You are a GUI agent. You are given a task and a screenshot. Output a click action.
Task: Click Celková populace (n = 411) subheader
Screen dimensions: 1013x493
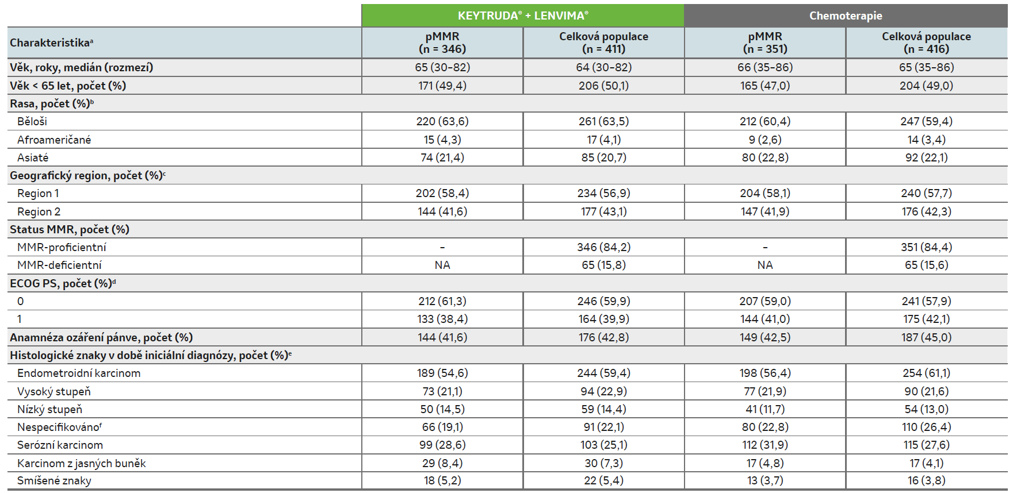[603, 43]
